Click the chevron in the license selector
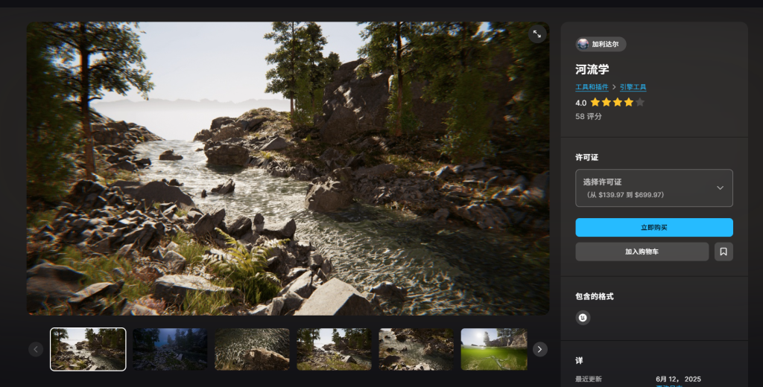The width and height of the screenshot is (763, 387). click(x=720, y=188)
